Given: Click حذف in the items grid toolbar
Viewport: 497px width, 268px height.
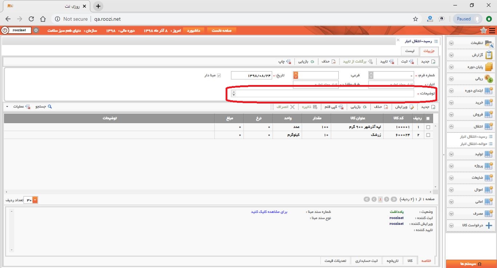Looking at the screenshot, I should tap(381, 107).
